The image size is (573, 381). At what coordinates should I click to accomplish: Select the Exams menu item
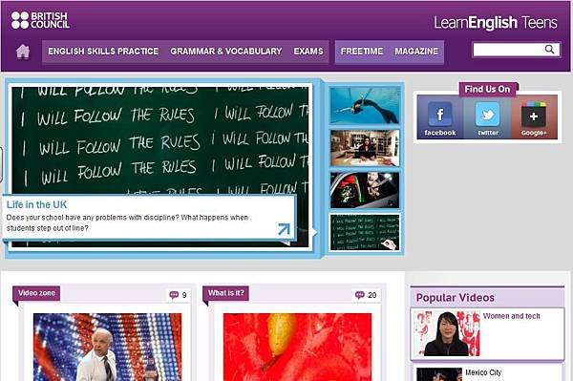[308, 52]
